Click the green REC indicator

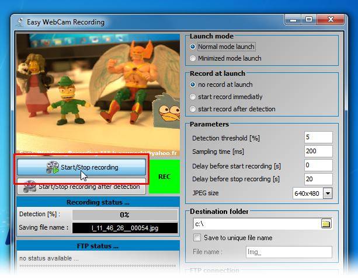164,177
